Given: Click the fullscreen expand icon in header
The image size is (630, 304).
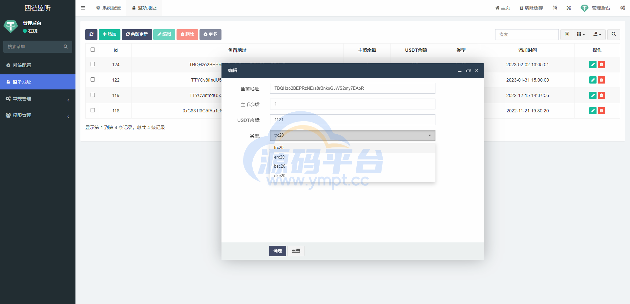Looking at the screenshot, I should click(569, 8).
